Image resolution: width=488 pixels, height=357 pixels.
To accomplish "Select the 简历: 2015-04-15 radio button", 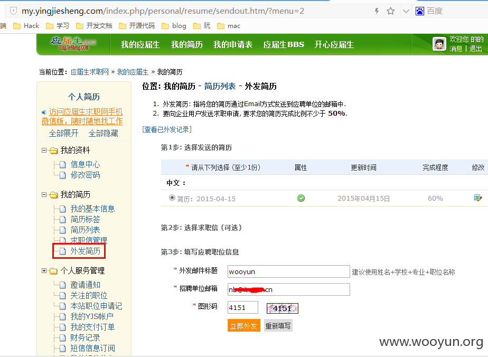I will point(172,198).
